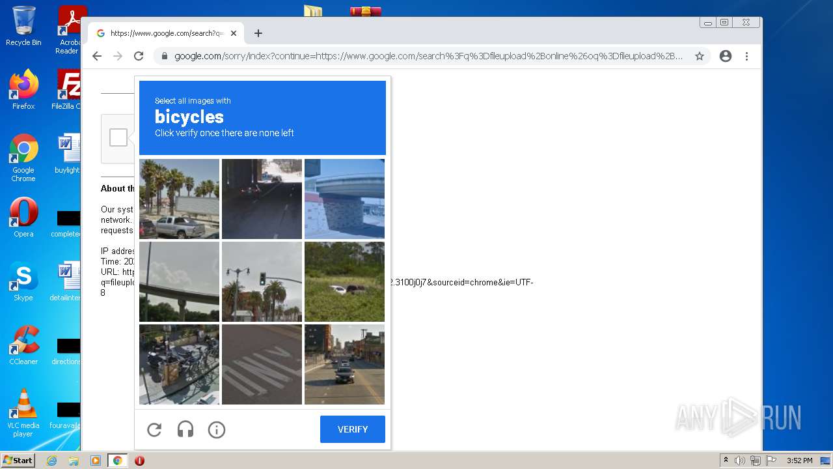Open CCleaner desktop shortcut
This screenshot has height=469, width=833.
pos(23,345)
